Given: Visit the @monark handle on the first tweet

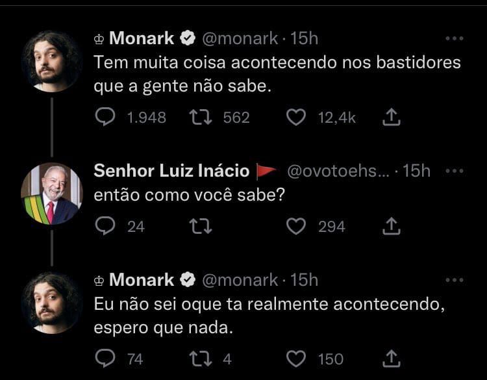Looking at the screenshot, I should [240, 38].
